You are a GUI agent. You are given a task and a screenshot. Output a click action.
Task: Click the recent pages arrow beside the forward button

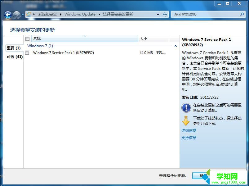point(22,15)
